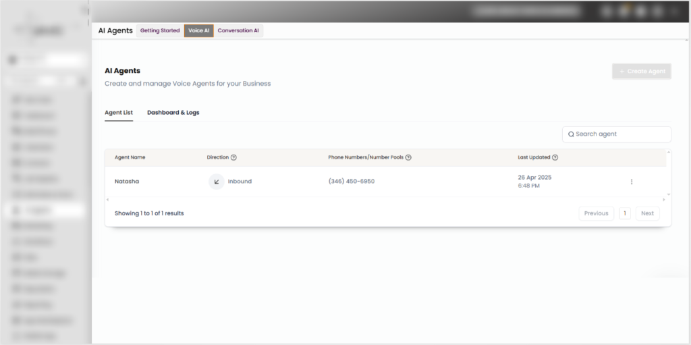Click the magnifier icon in Search agent
Screen dimensions: 691x345
(x=571, y=134)
